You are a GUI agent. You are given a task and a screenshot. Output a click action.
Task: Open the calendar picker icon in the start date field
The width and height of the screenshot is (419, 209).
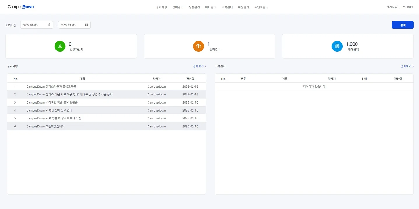click(49, 25)
